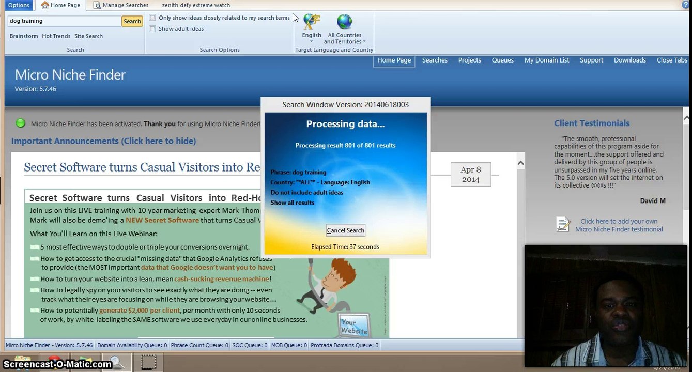Click 'generate $2,000 per client' link

pyautogui.click(x=140, y=311)
